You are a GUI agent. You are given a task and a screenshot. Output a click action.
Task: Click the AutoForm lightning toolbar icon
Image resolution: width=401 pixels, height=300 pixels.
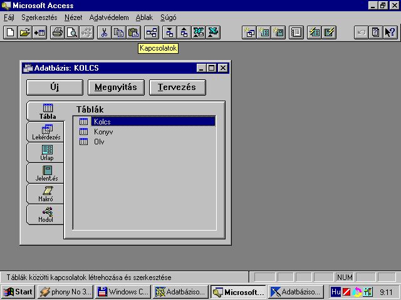pos(315,32)
